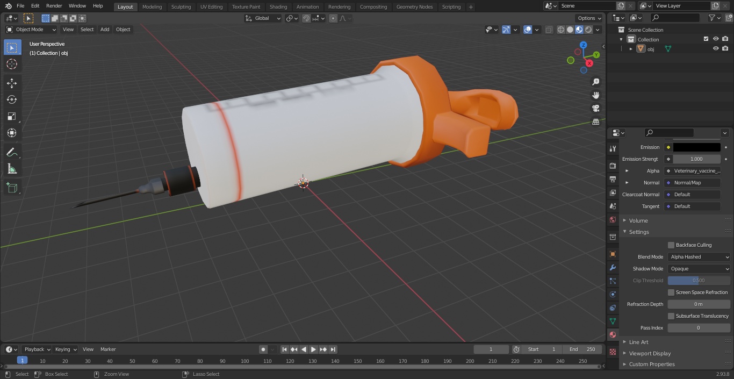Open the Render properties tab icon
Image resolution: width=734 pixels, height=379 pixels.
[x=613, y=166]
